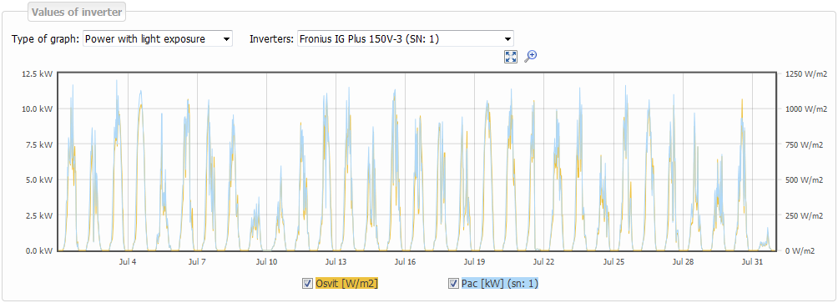
Task: Click the orange Osvit [W/m2] legend label
Action: (347, 284)
